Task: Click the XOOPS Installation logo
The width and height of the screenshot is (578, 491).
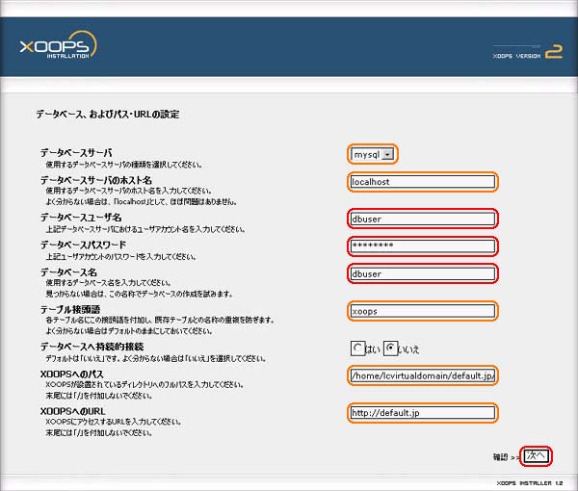Action: (58, 46)
